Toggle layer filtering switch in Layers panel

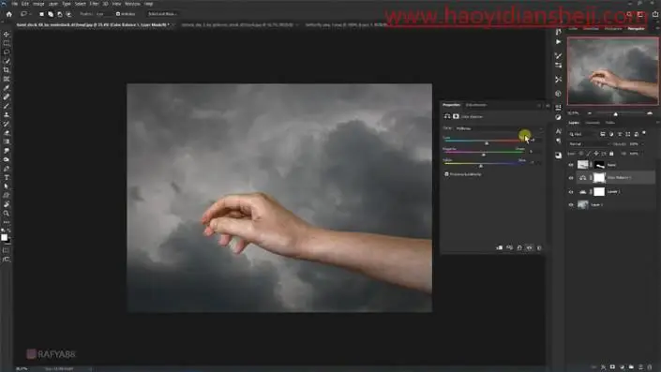[x=644, y=134]
